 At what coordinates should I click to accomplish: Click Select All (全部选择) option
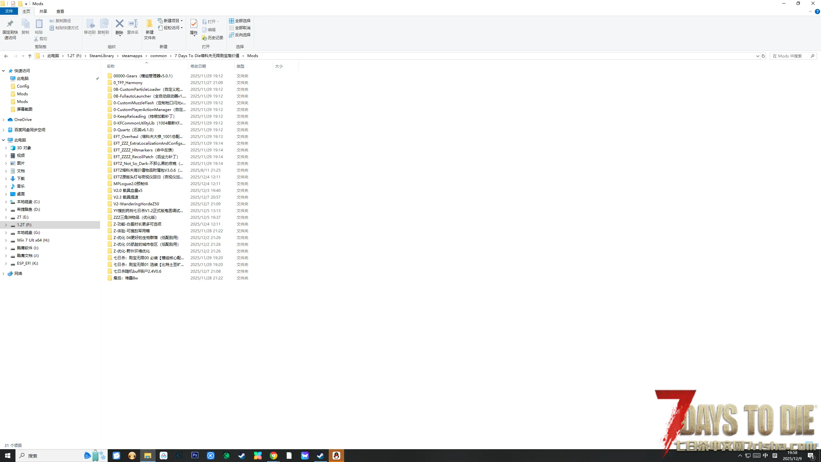(x=240, y=21)
